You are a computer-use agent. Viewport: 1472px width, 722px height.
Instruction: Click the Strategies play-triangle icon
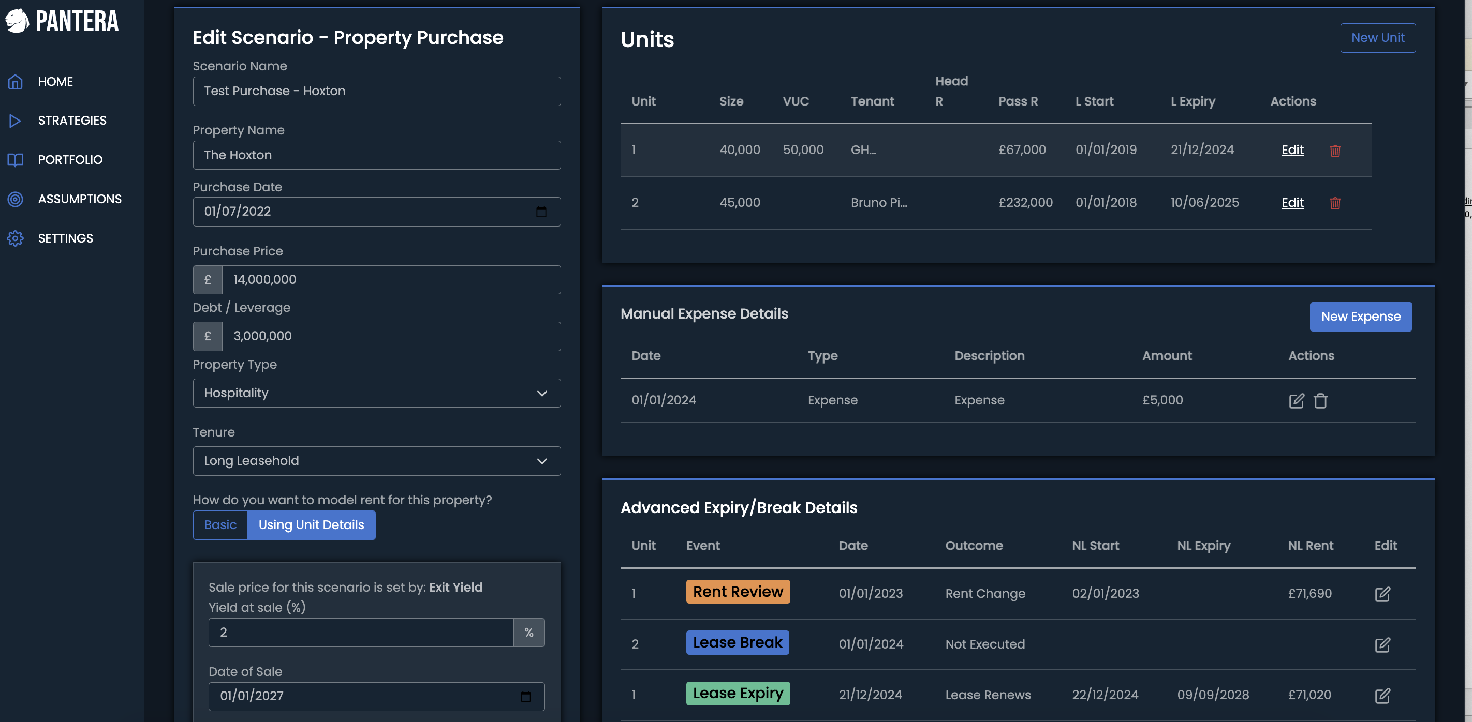pyautogui.click(x=16, y=121)
